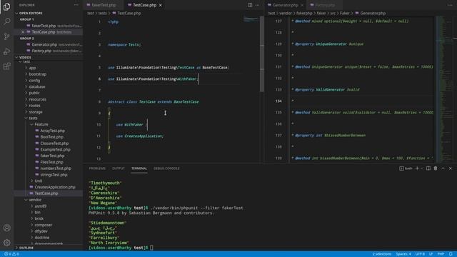Create a new terminal with plus icon
The image size is (457, 257).
417,168
